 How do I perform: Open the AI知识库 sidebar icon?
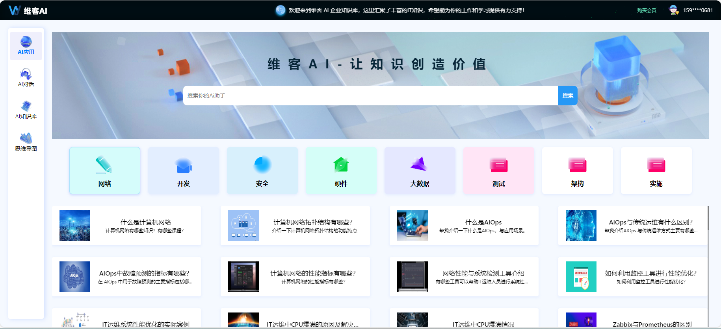26,106
